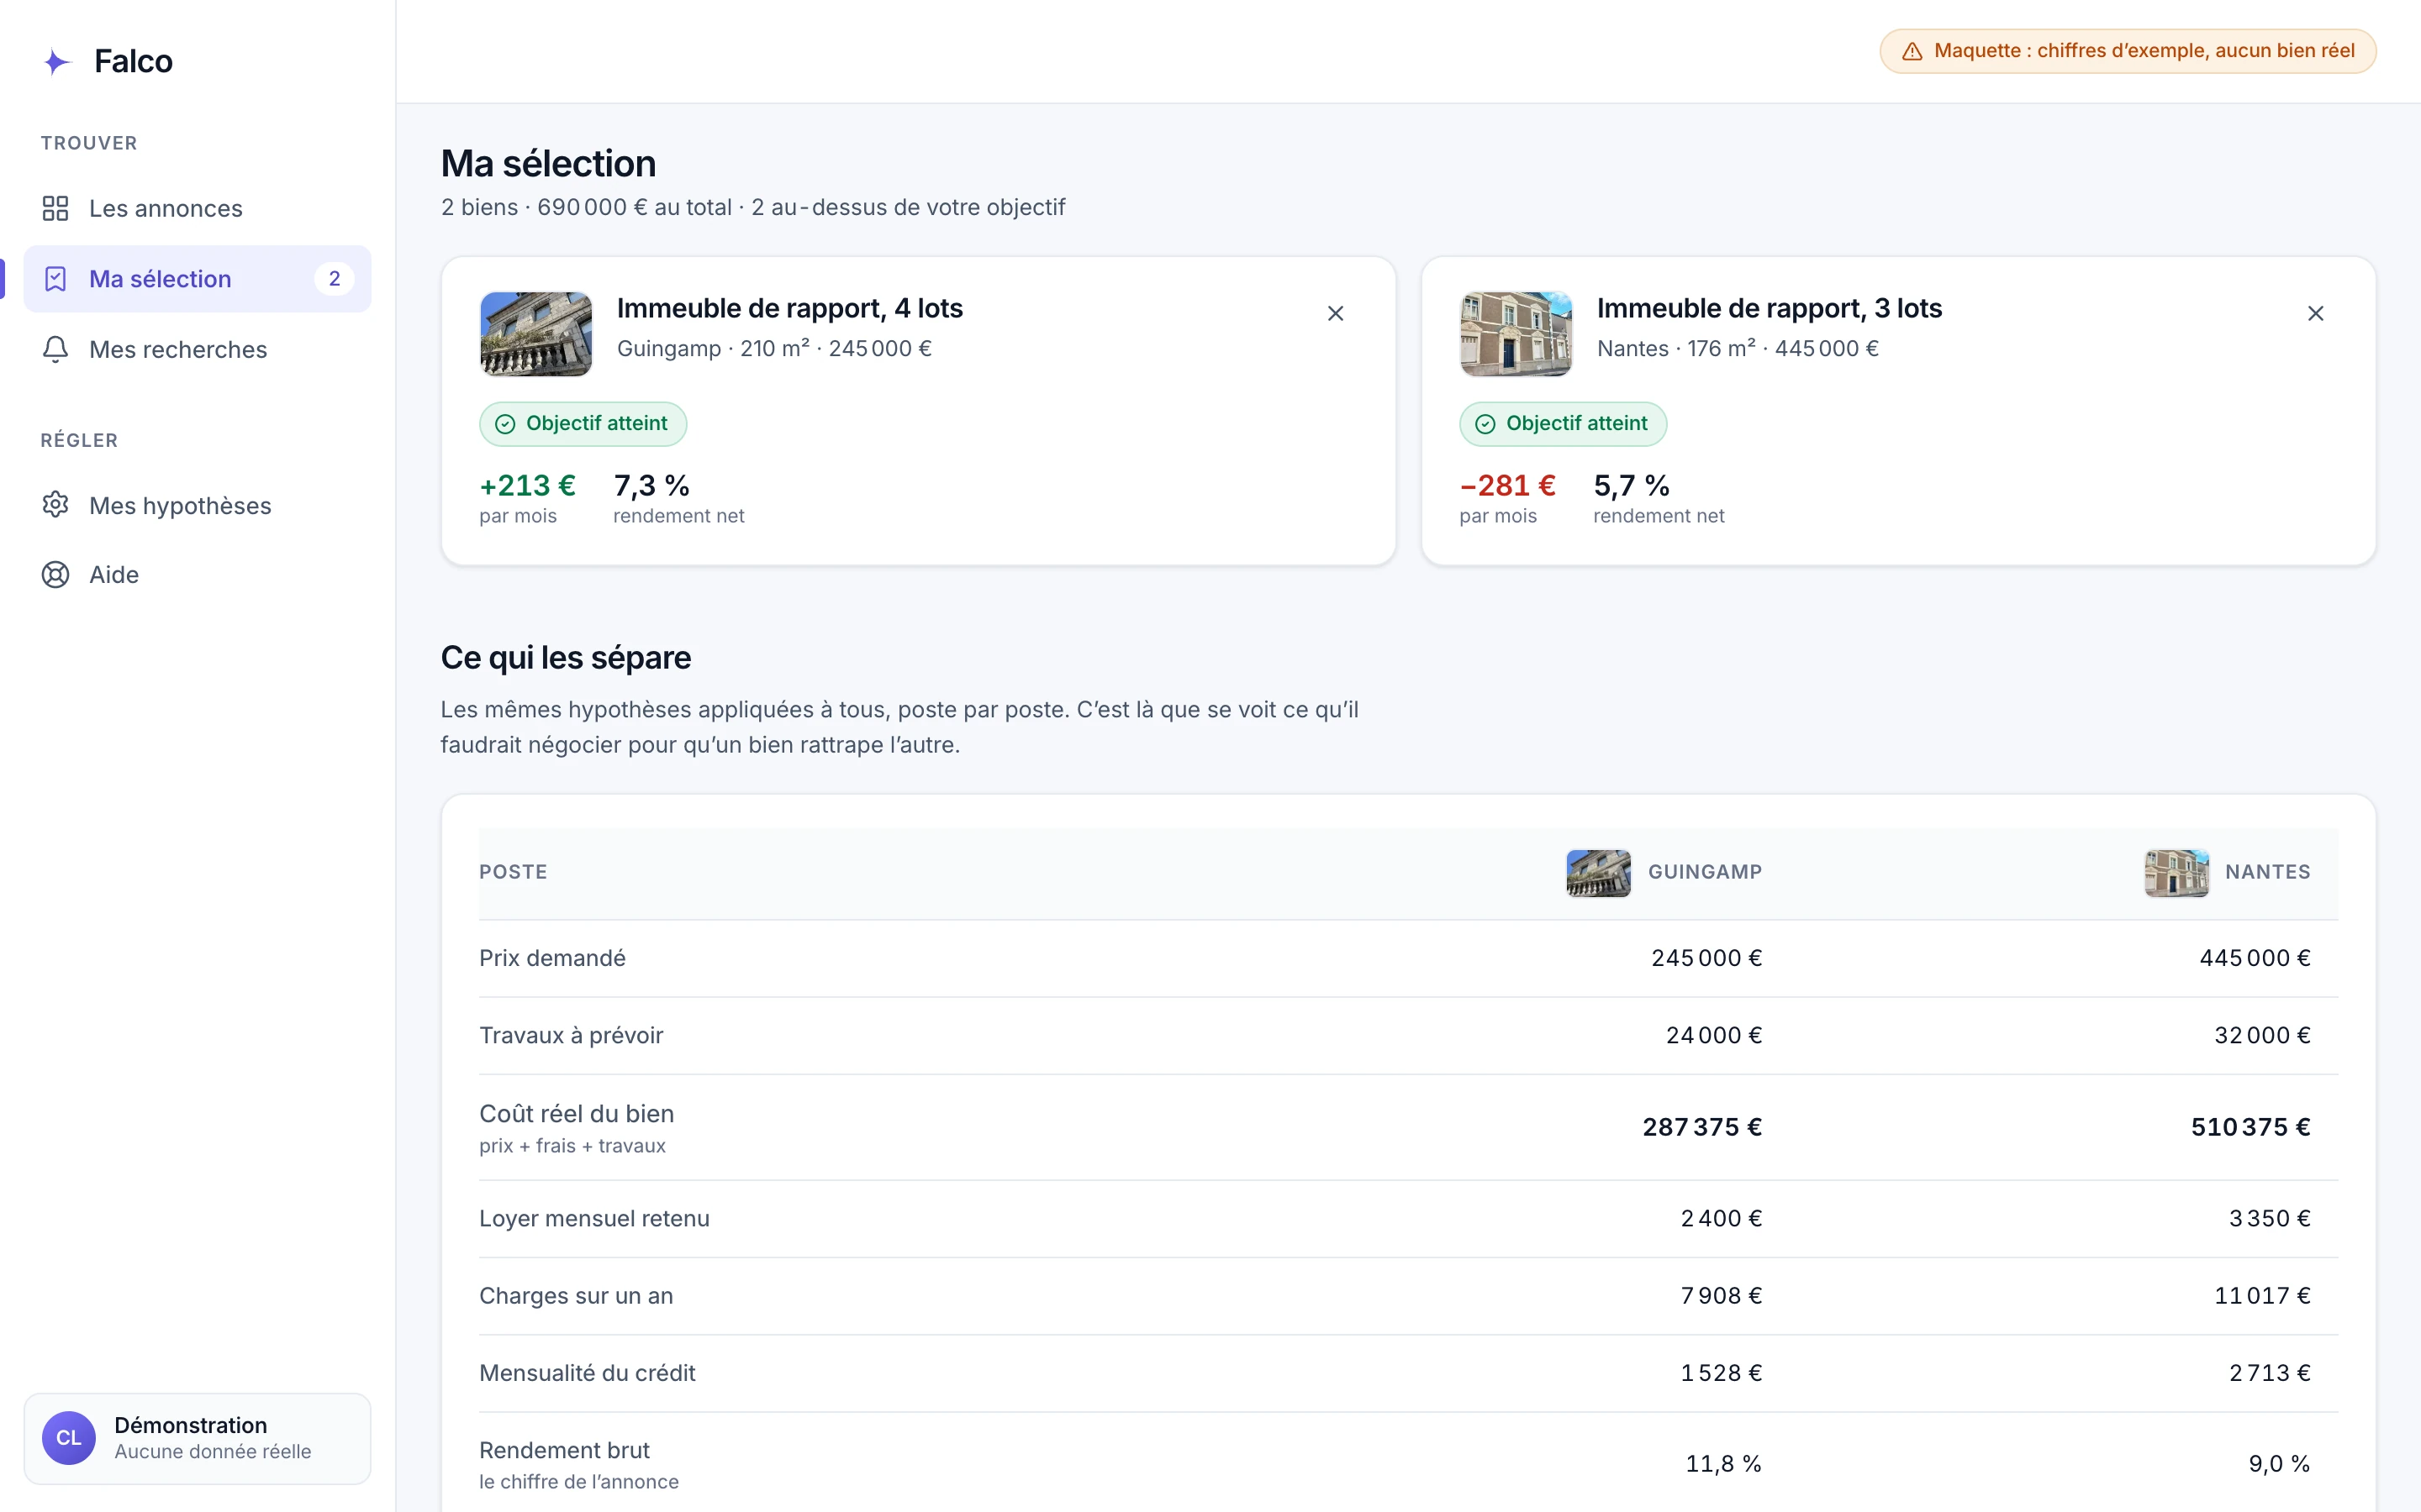Click the Ma sélection count badge 2

(x=334, y=279)
